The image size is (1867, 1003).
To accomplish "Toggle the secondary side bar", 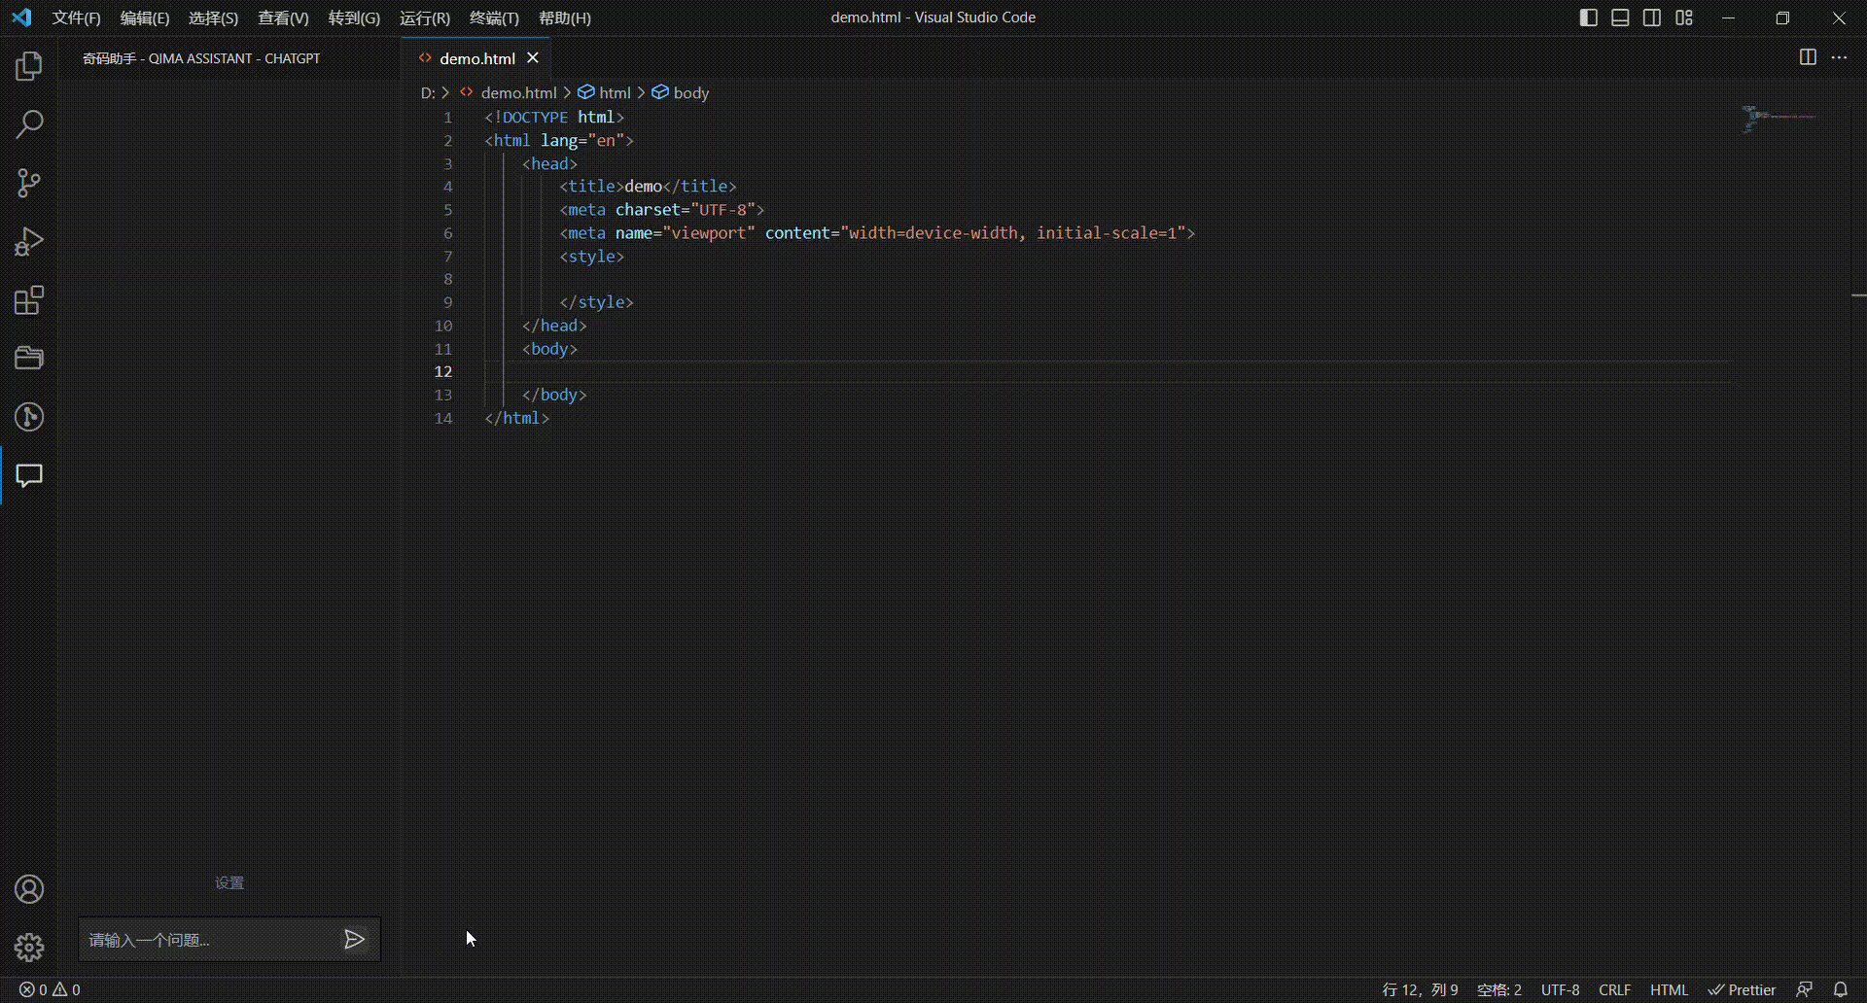I will 1652,17.
